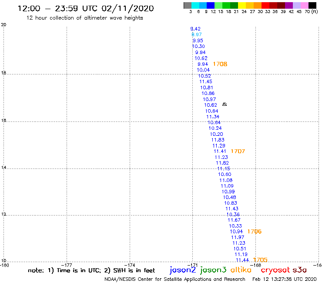Click the '-177' longitude axis label

point(67,265)
